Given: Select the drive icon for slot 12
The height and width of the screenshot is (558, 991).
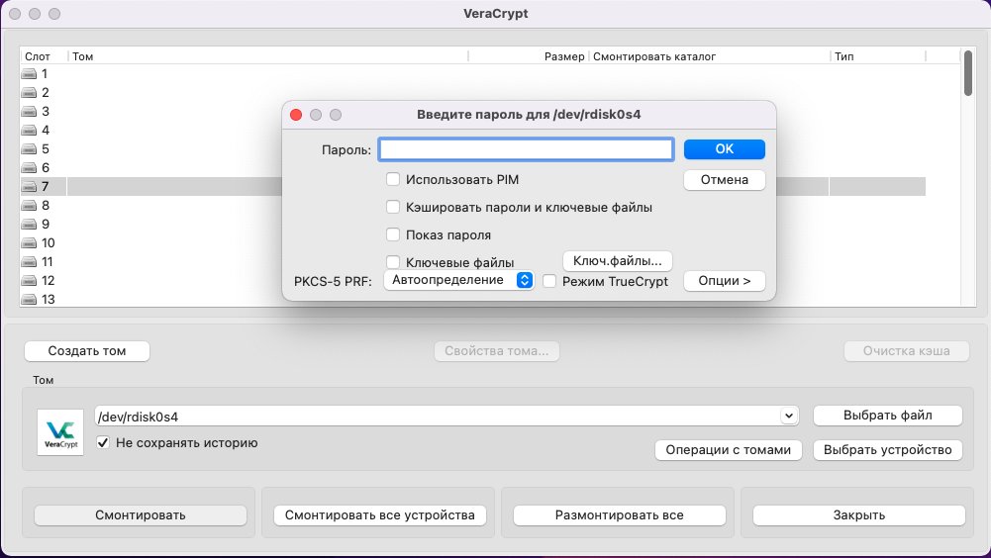Looking at the screenshot, I should 29,281.
